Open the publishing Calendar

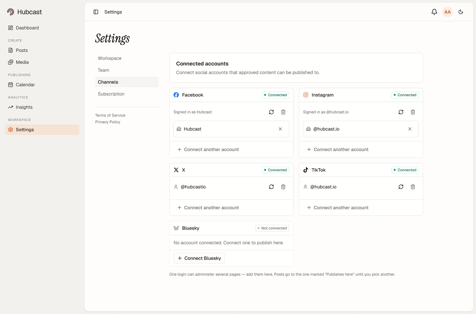[42, 85]
